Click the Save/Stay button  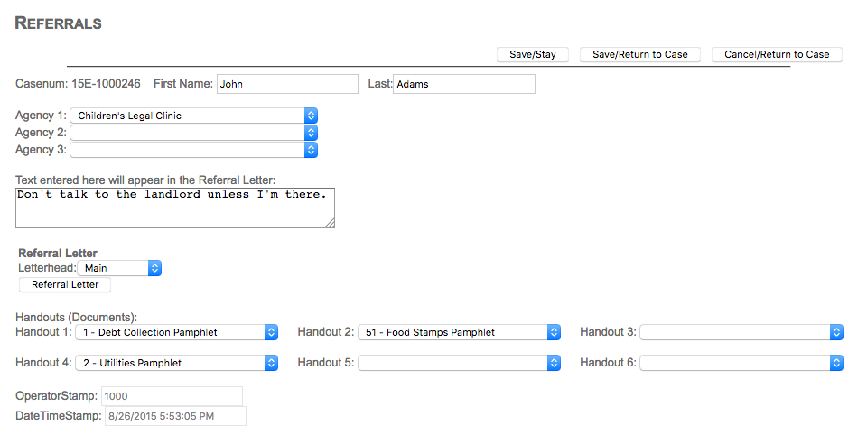pos(533,54)
